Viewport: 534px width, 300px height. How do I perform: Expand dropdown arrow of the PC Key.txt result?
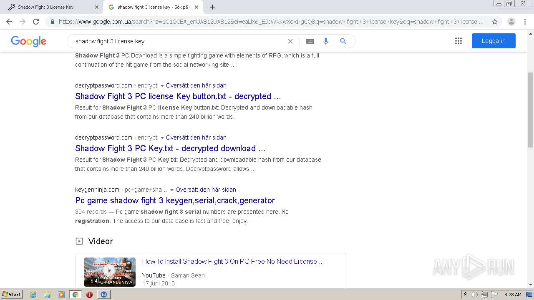click(162, 138)
